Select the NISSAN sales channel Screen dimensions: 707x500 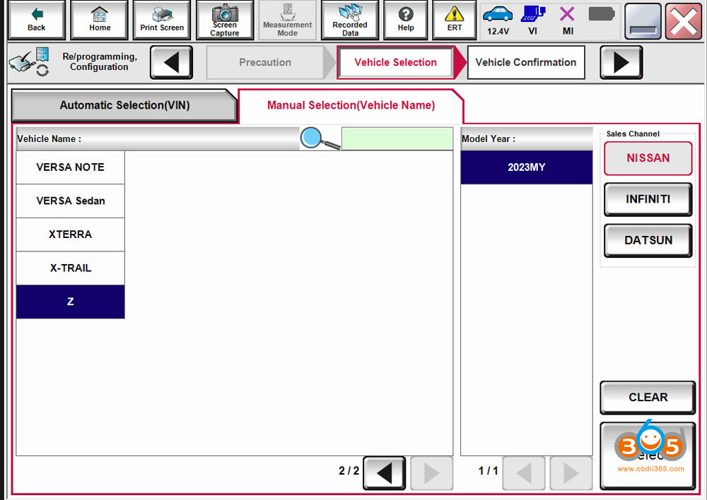[648, 158]
